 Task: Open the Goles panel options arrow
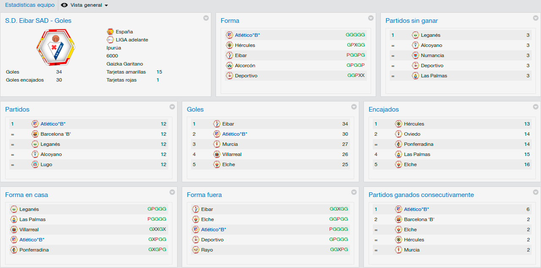coord(354,107)
